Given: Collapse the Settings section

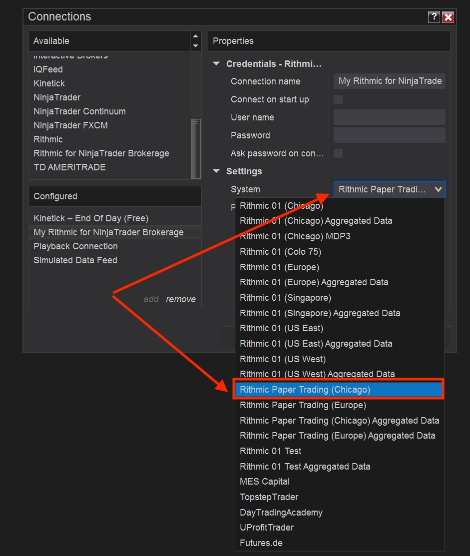Looking at the screenshot, I should pyautogui.click(x=216, y=171).
